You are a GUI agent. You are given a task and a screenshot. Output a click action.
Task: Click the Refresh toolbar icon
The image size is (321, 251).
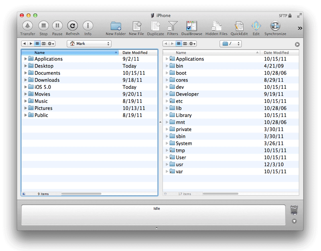(x=73, y=26)
